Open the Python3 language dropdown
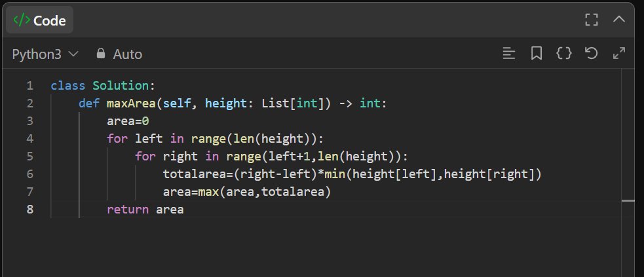Screen dimensions: 644x277 tap(45, 54)
